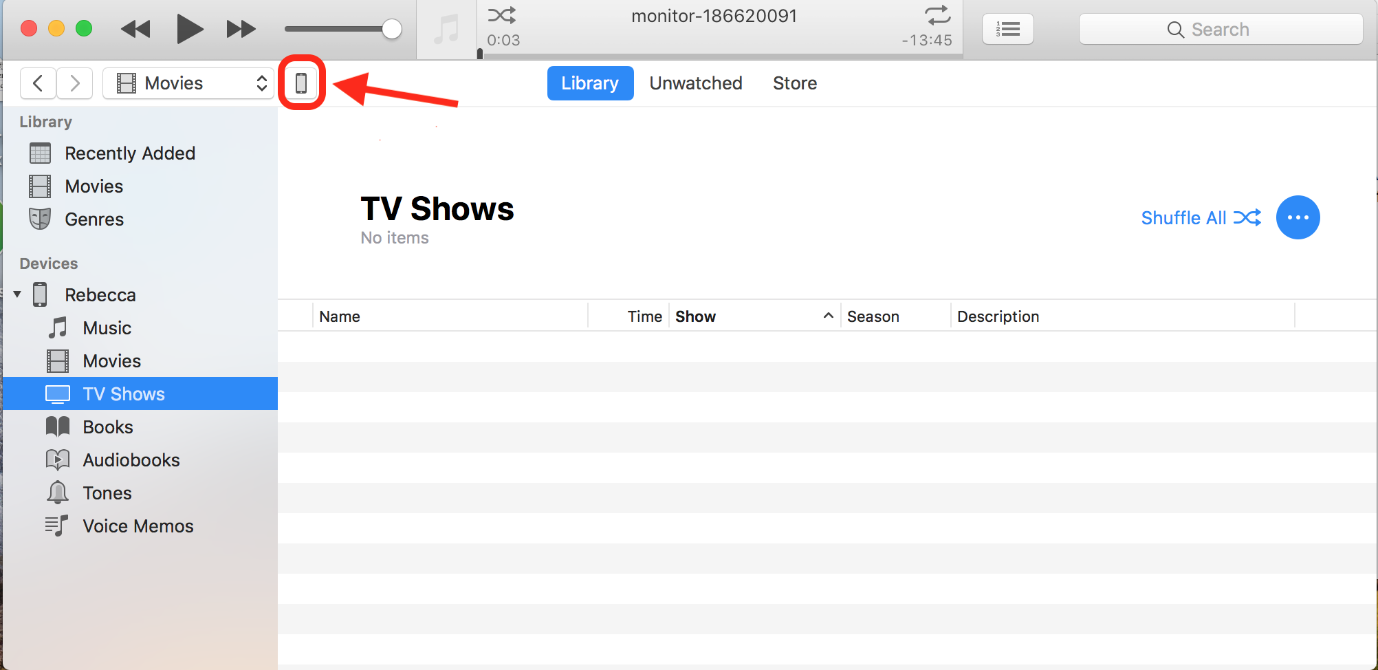1378x670 pixels.
Task: Open the Store tab
Action: pyautogui.click(x=795, y=83)
